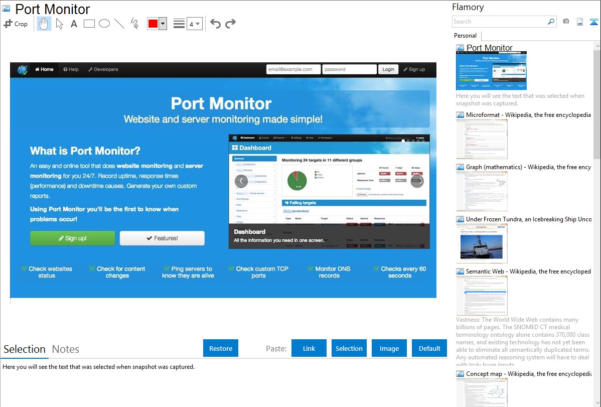This screenshot has width=601, height=407.
Task: Click the Microformat snapshot item icon
Action: point(460,115)
